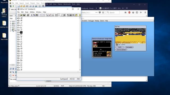Open Firefox Bookmarks menu
170x95 pixels.
[67, 4]
